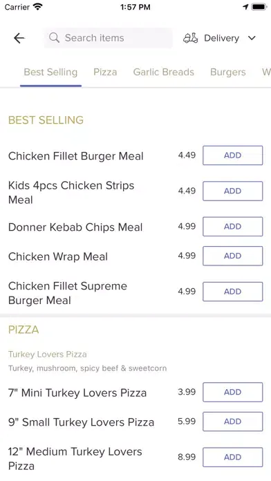This screenshot has width=271, height=481.
Task: Add Donner Kebab Chips Meal
Action: point(233,227)
